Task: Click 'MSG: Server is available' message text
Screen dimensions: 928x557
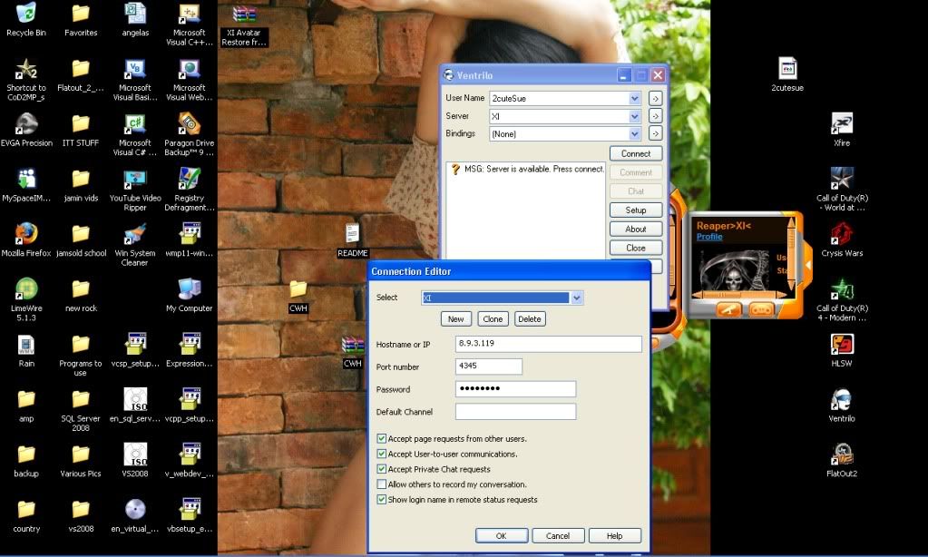Action: [533, 169]
